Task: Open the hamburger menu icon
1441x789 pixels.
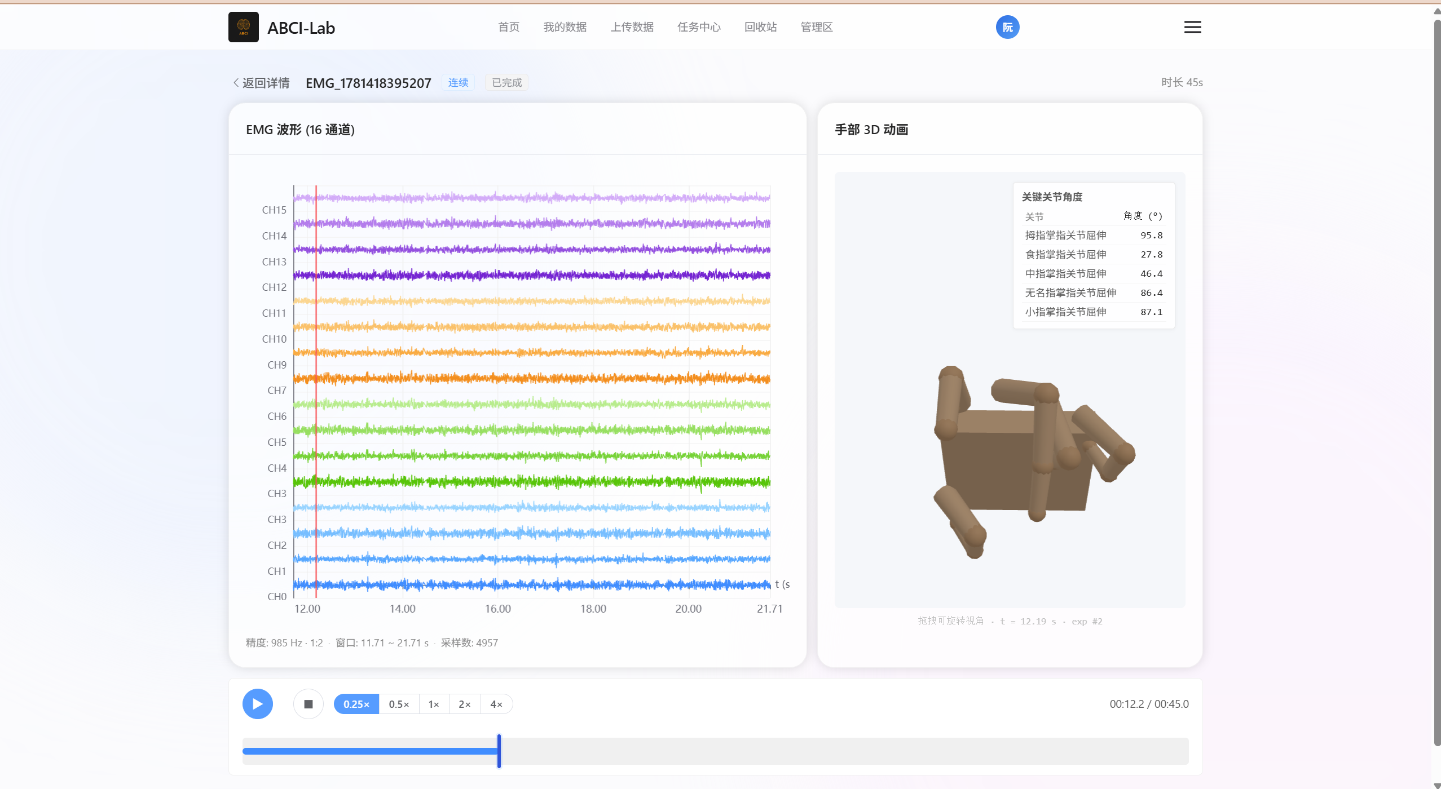Action: click(x=1192, y=27)
